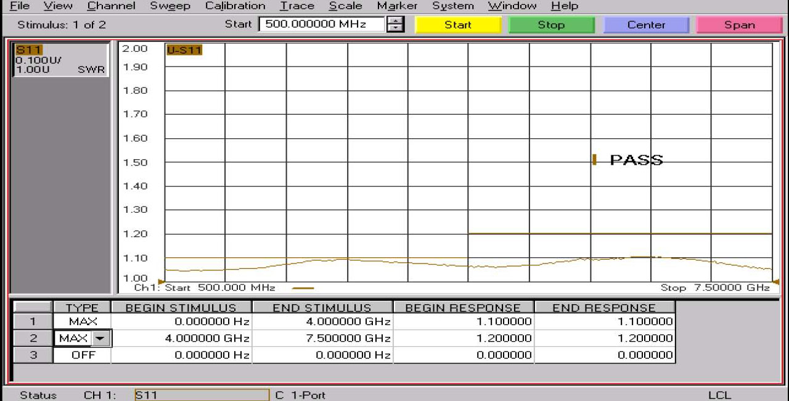The height and width of the screenshot is (401, 789).
Task: Expand the TYPE dropdown in limit row 2
Action: 99,339
